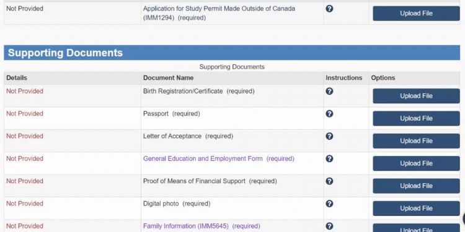Open help icon for IMM1294 application
Screen dimensions: 465x232
coord(329,9)
